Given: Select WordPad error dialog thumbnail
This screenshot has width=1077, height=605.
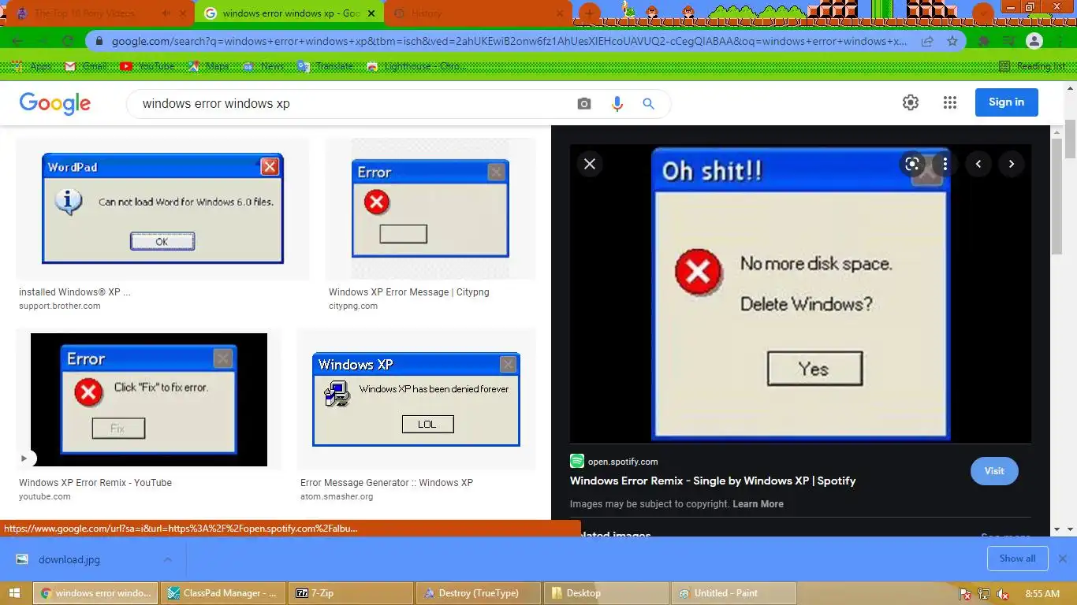Looking at the screenshot, I should 162,209.
